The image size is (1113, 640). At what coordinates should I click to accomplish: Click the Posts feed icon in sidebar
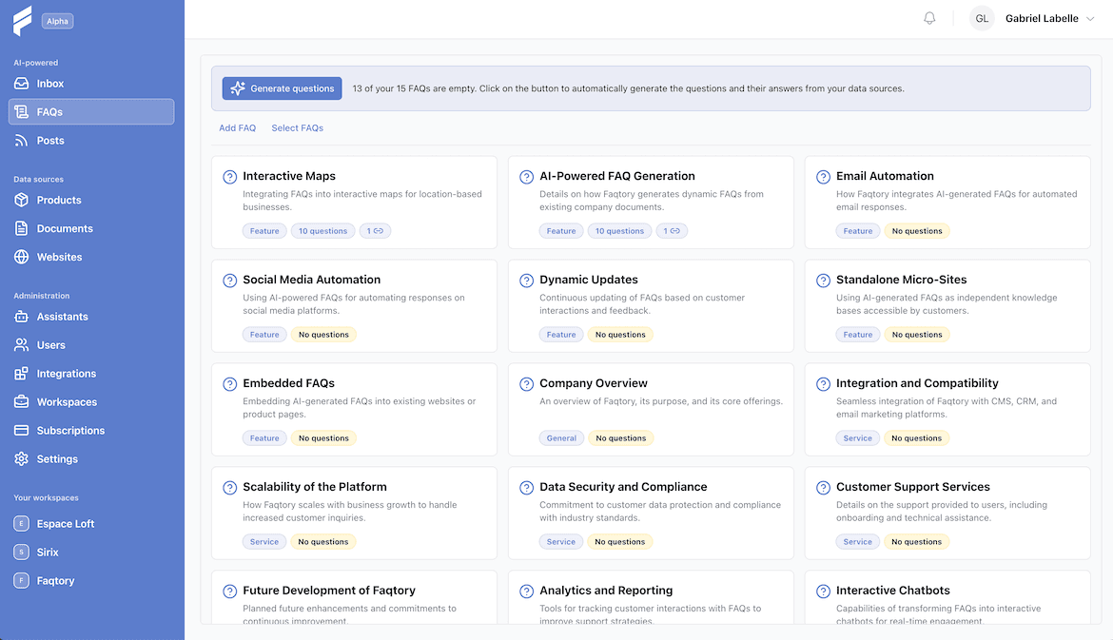click(x=21, y=141)
